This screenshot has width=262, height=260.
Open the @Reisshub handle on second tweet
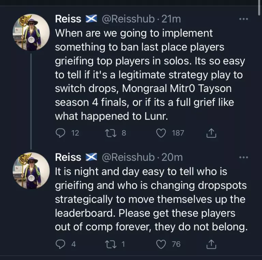pos(128,157)
